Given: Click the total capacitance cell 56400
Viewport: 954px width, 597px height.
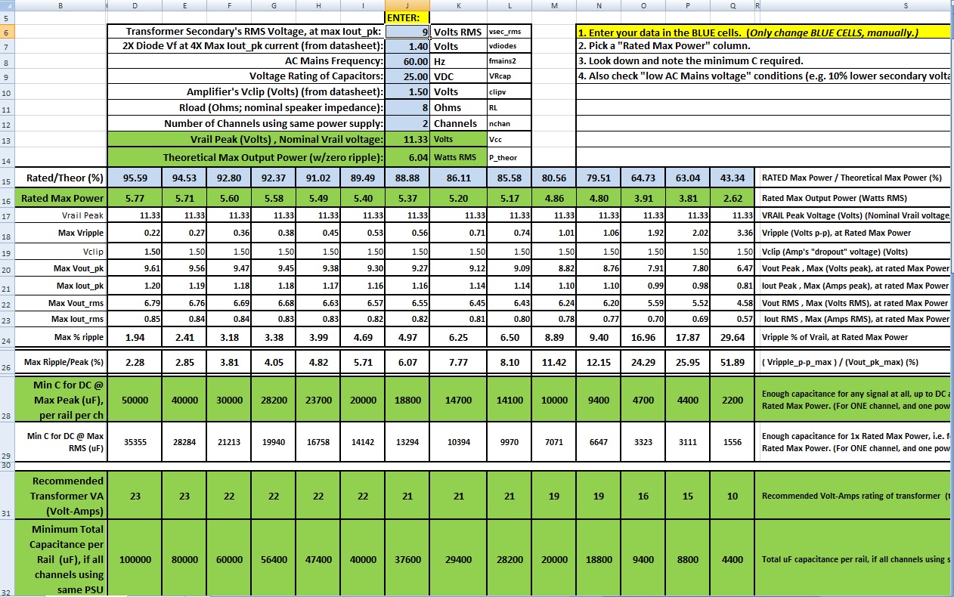Looking at the screenshot, I should (274, 560).
